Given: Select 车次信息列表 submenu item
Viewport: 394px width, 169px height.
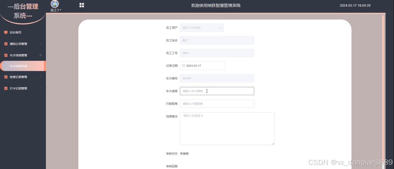Looking at the screenshot, I should pos(23,66).
